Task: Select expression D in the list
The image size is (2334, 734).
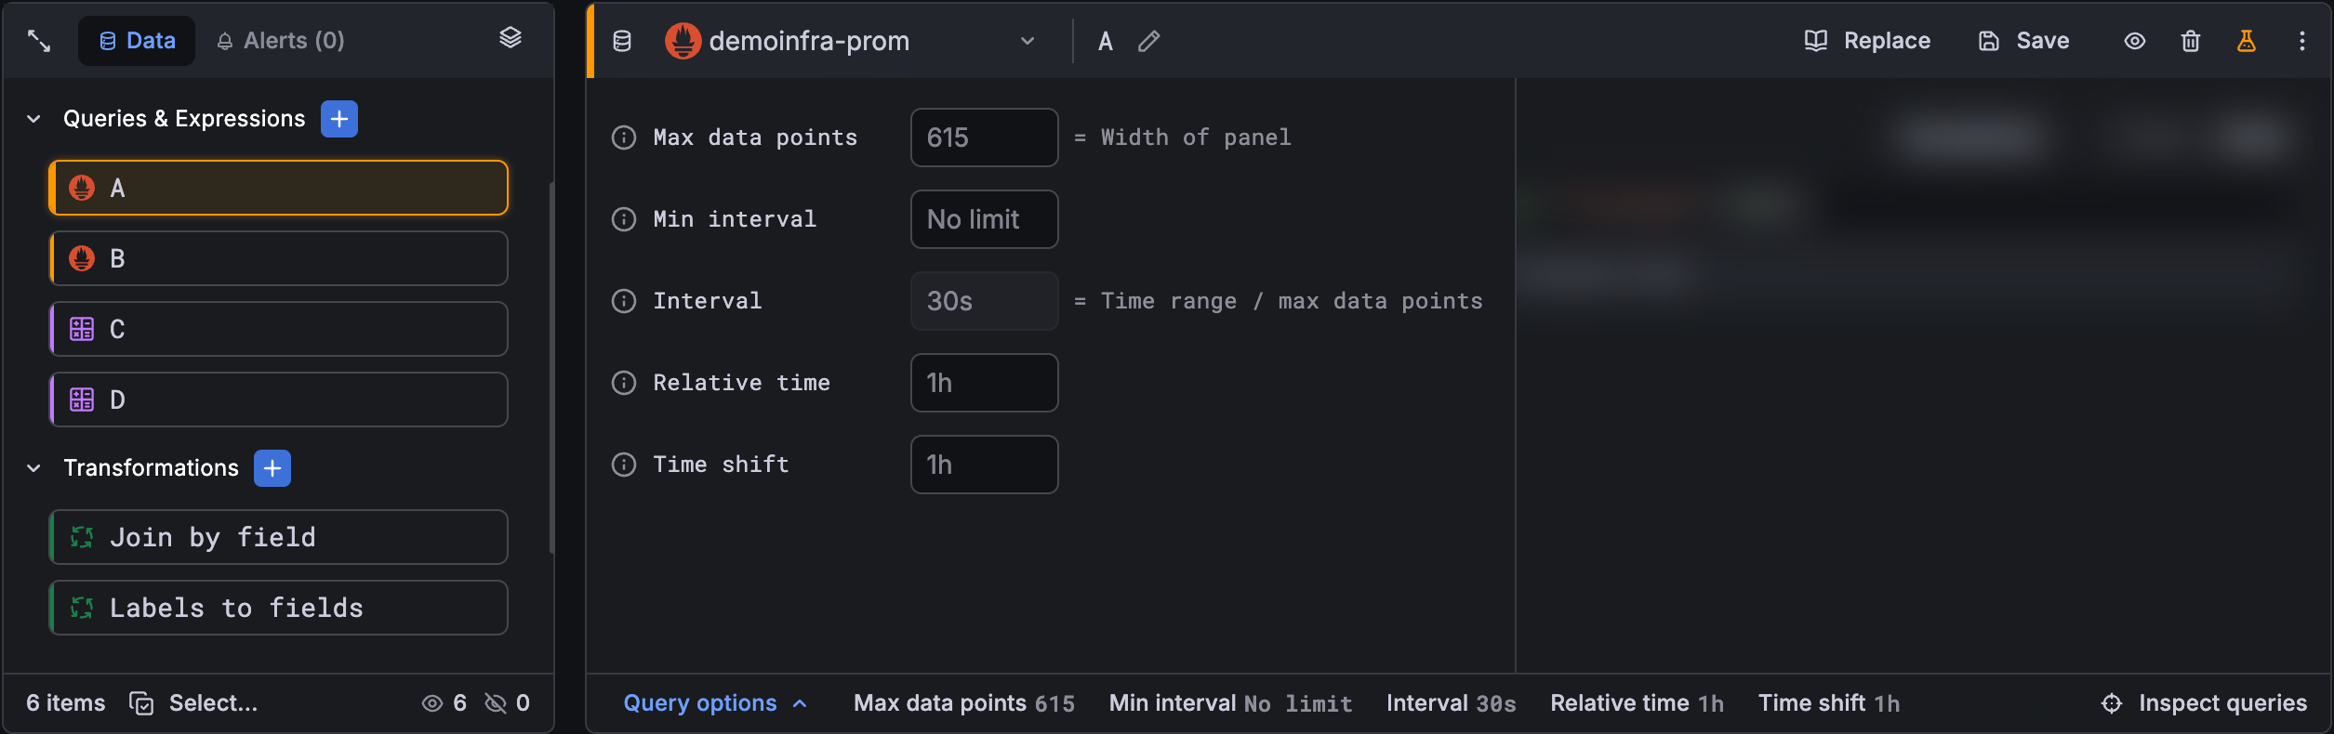Action: [279, 400]
